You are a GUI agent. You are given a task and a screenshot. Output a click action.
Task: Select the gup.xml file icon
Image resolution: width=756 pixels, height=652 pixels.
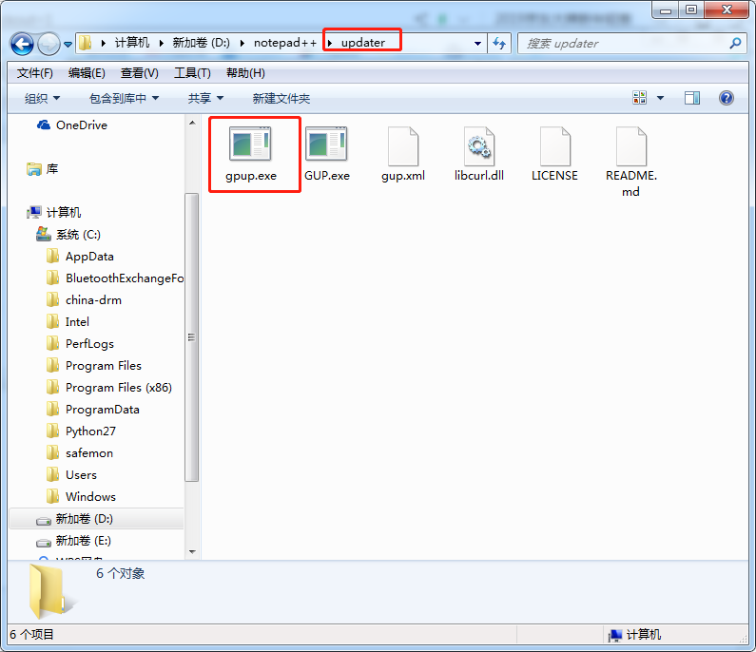pos(403,146)
